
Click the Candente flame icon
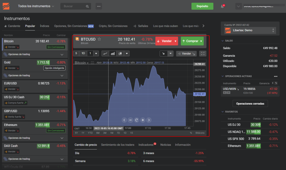coord(6,26)
